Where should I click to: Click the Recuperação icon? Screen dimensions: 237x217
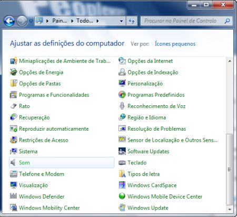(14, 117)
